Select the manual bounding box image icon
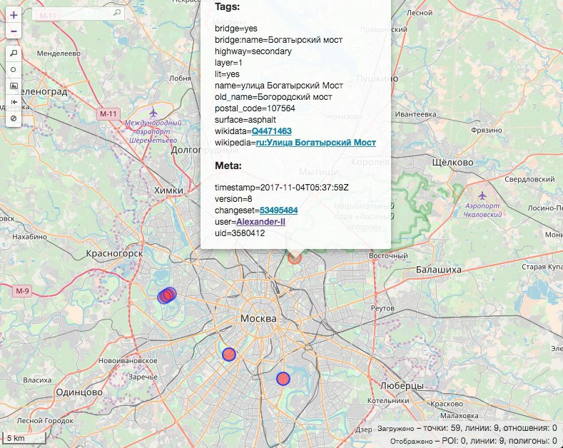The height and width of the screenshot is (448, 563). 14,86
